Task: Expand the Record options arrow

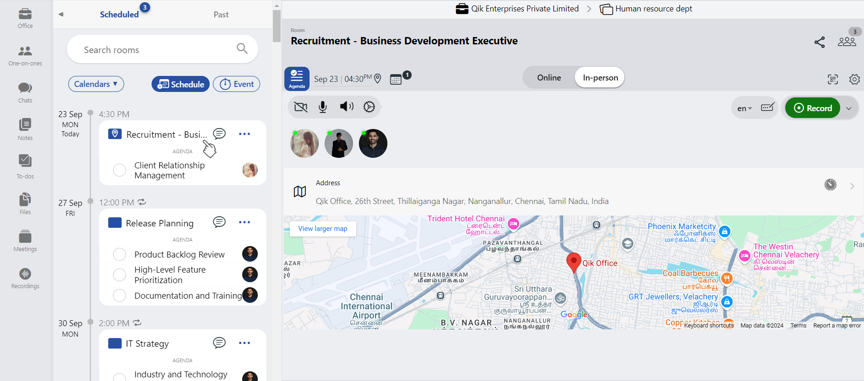Action: (849, 108)
